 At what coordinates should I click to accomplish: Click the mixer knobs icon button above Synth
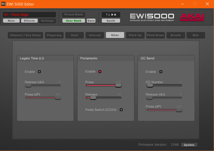[111, 14]
